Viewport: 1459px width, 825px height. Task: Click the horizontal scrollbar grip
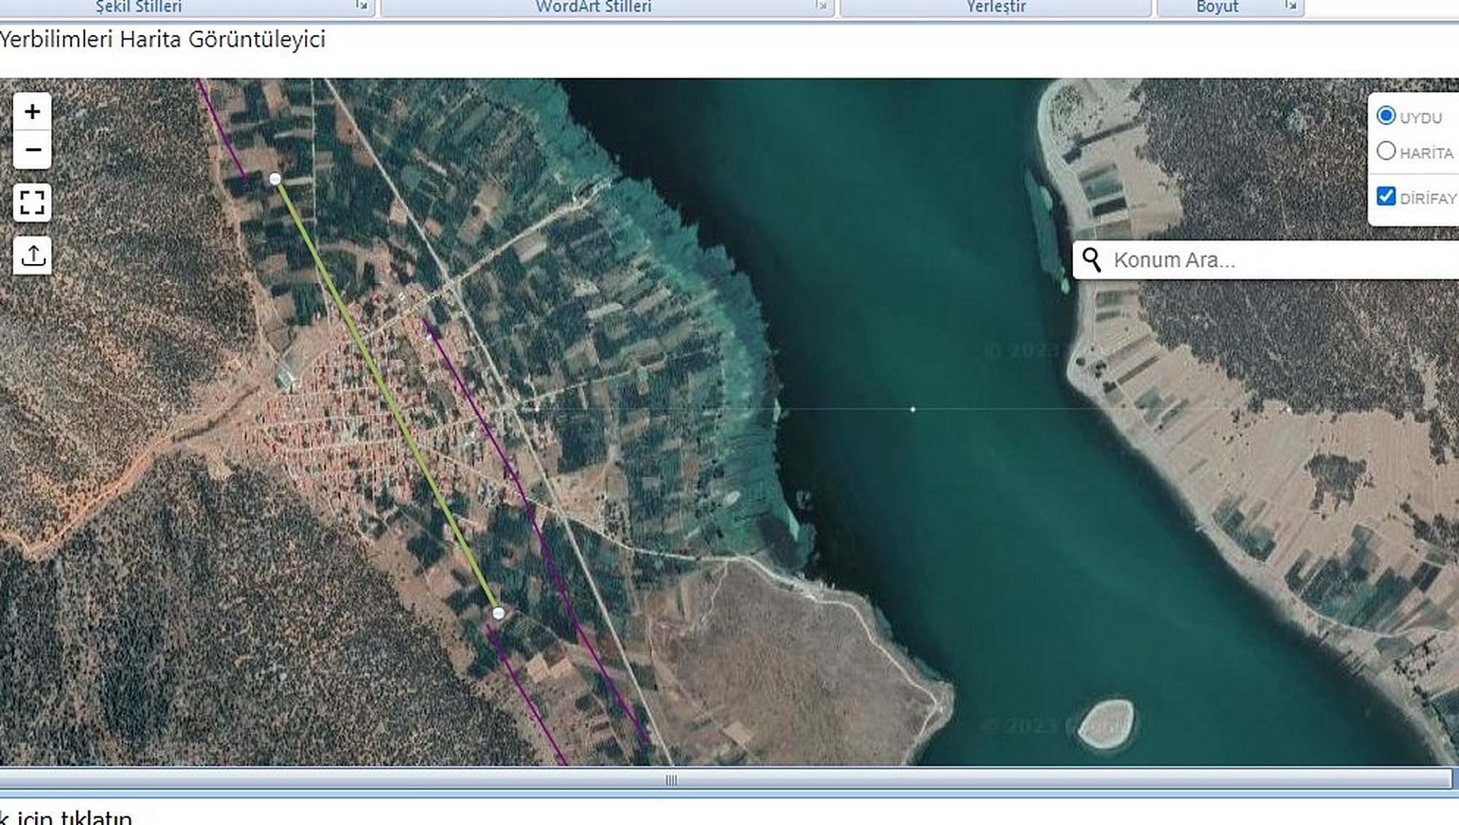pos(671,780)
